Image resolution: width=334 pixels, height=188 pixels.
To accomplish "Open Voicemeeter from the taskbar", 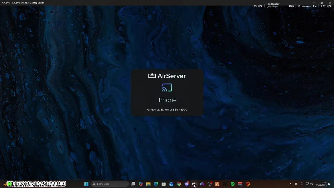I will click(240, 184).
